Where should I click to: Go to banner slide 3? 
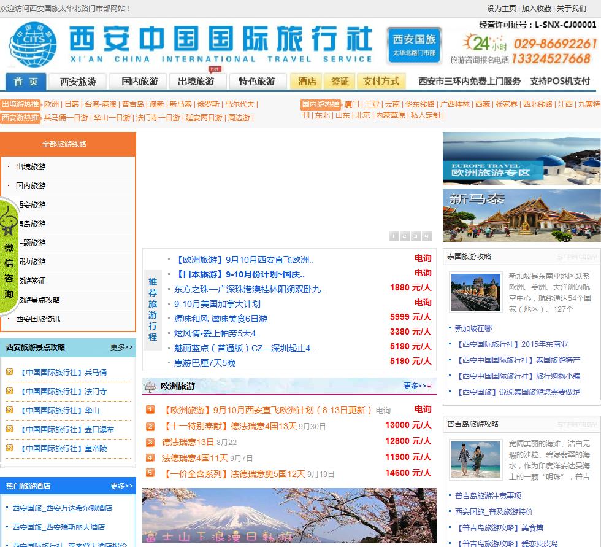(416, 236)
